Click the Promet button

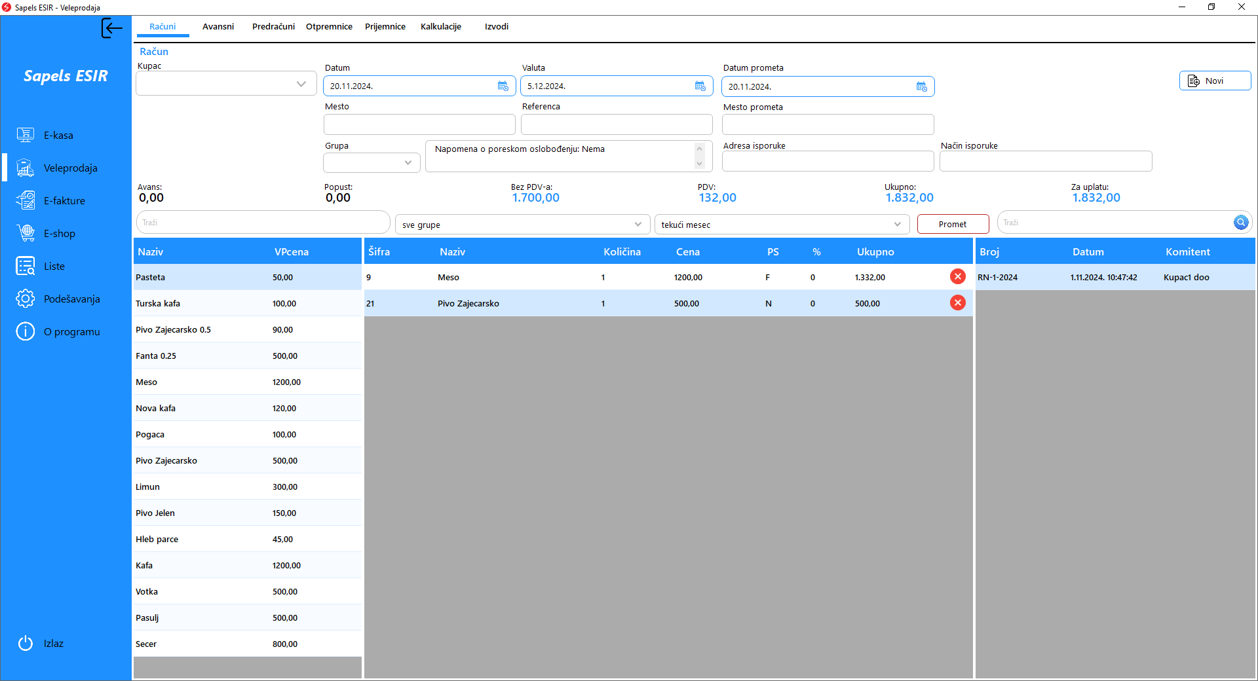point(953,224)
